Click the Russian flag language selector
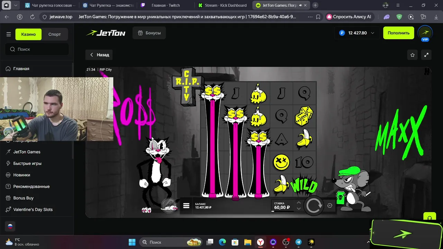 pyautogui.click(x=10, y=227)
